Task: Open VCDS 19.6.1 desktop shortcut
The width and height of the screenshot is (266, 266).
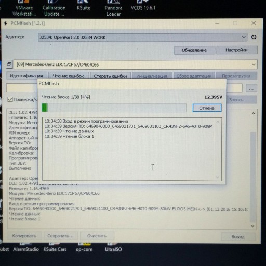Action: [143, 5]
